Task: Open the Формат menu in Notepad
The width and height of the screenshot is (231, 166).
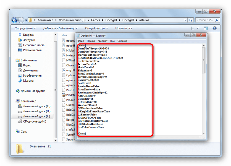Action: (103, 41)
